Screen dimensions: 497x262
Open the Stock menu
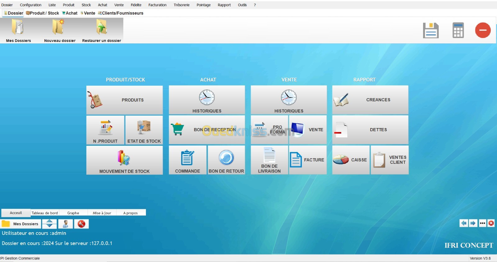[86, 5]
